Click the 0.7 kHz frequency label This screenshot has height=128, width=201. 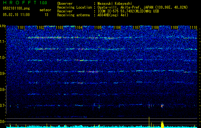[3, 106]
